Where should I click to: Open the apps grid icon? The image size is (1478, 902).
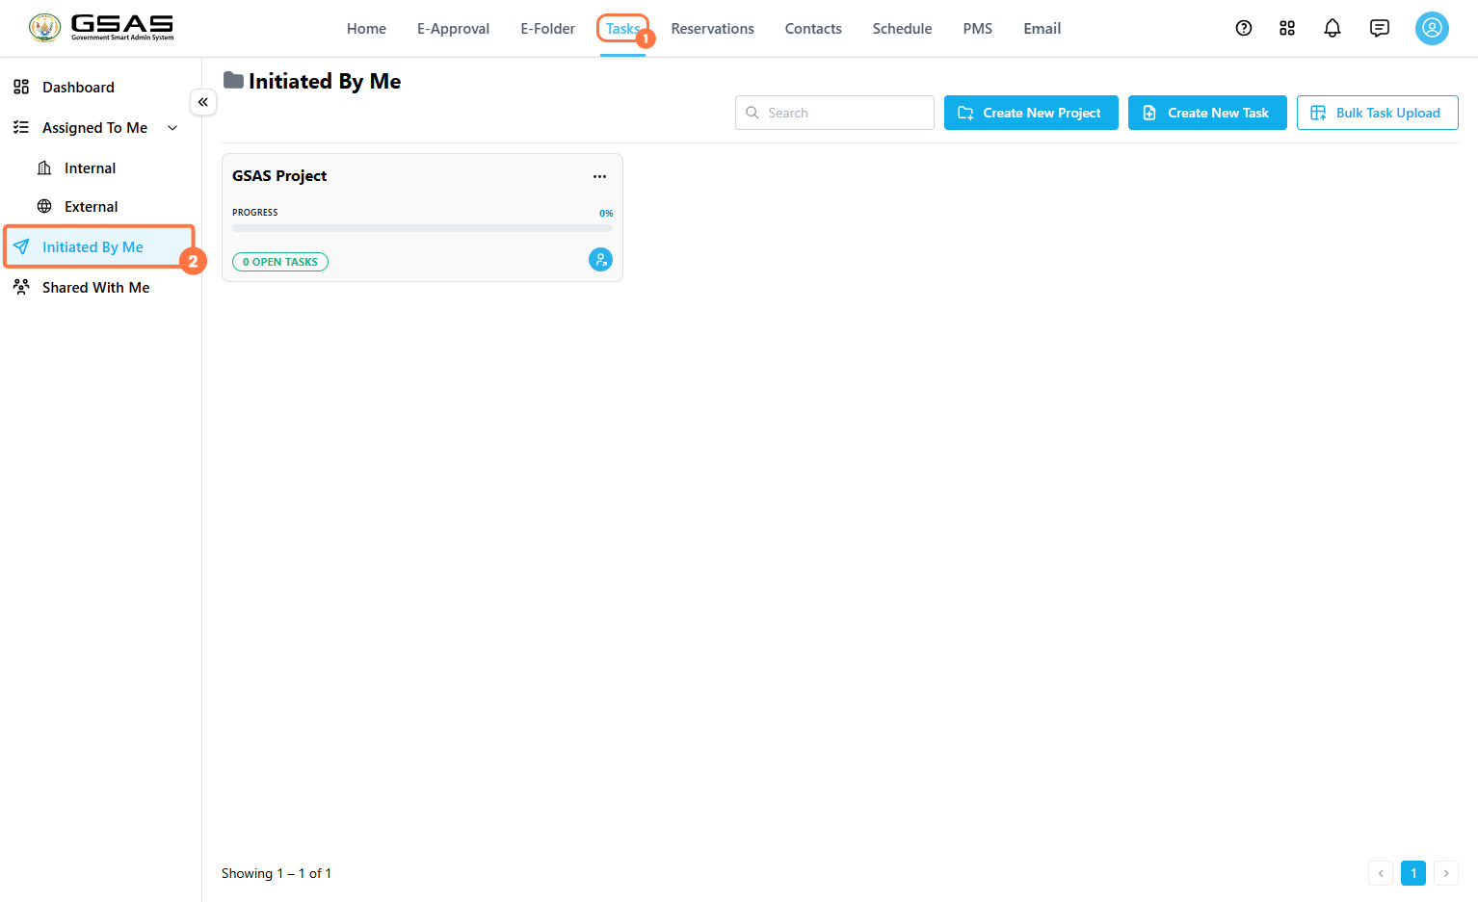(x=1287, y=28)
